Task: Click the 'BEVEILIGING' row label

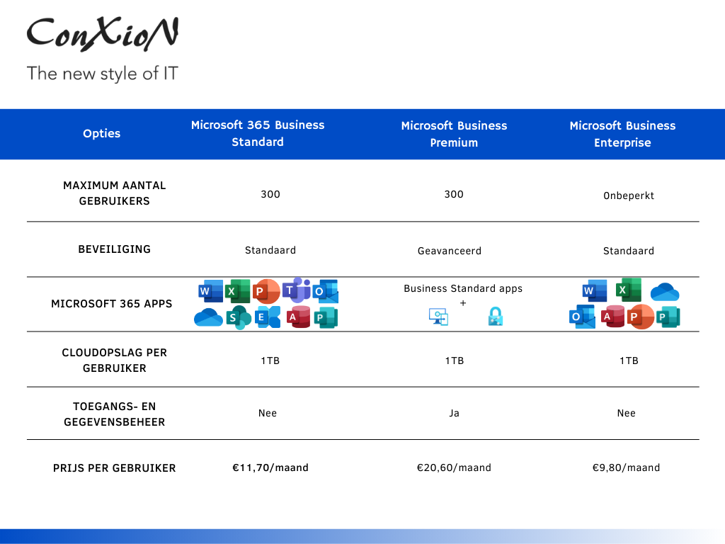Action: 114,249
